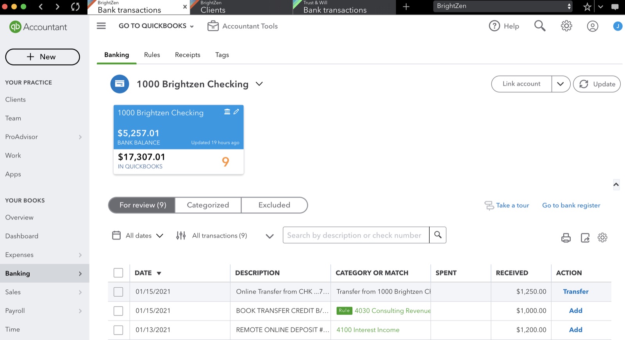Image resolution: width=625 pixels, height=340 pixels.
Task: Open a new browser tab
Action: 406,7
